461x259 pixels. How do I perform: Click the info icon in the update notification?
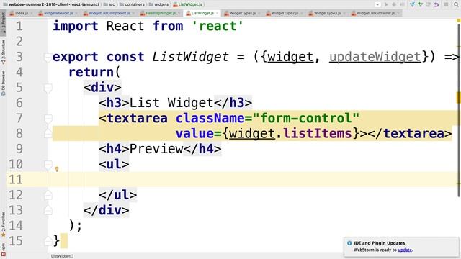(349, 243)
